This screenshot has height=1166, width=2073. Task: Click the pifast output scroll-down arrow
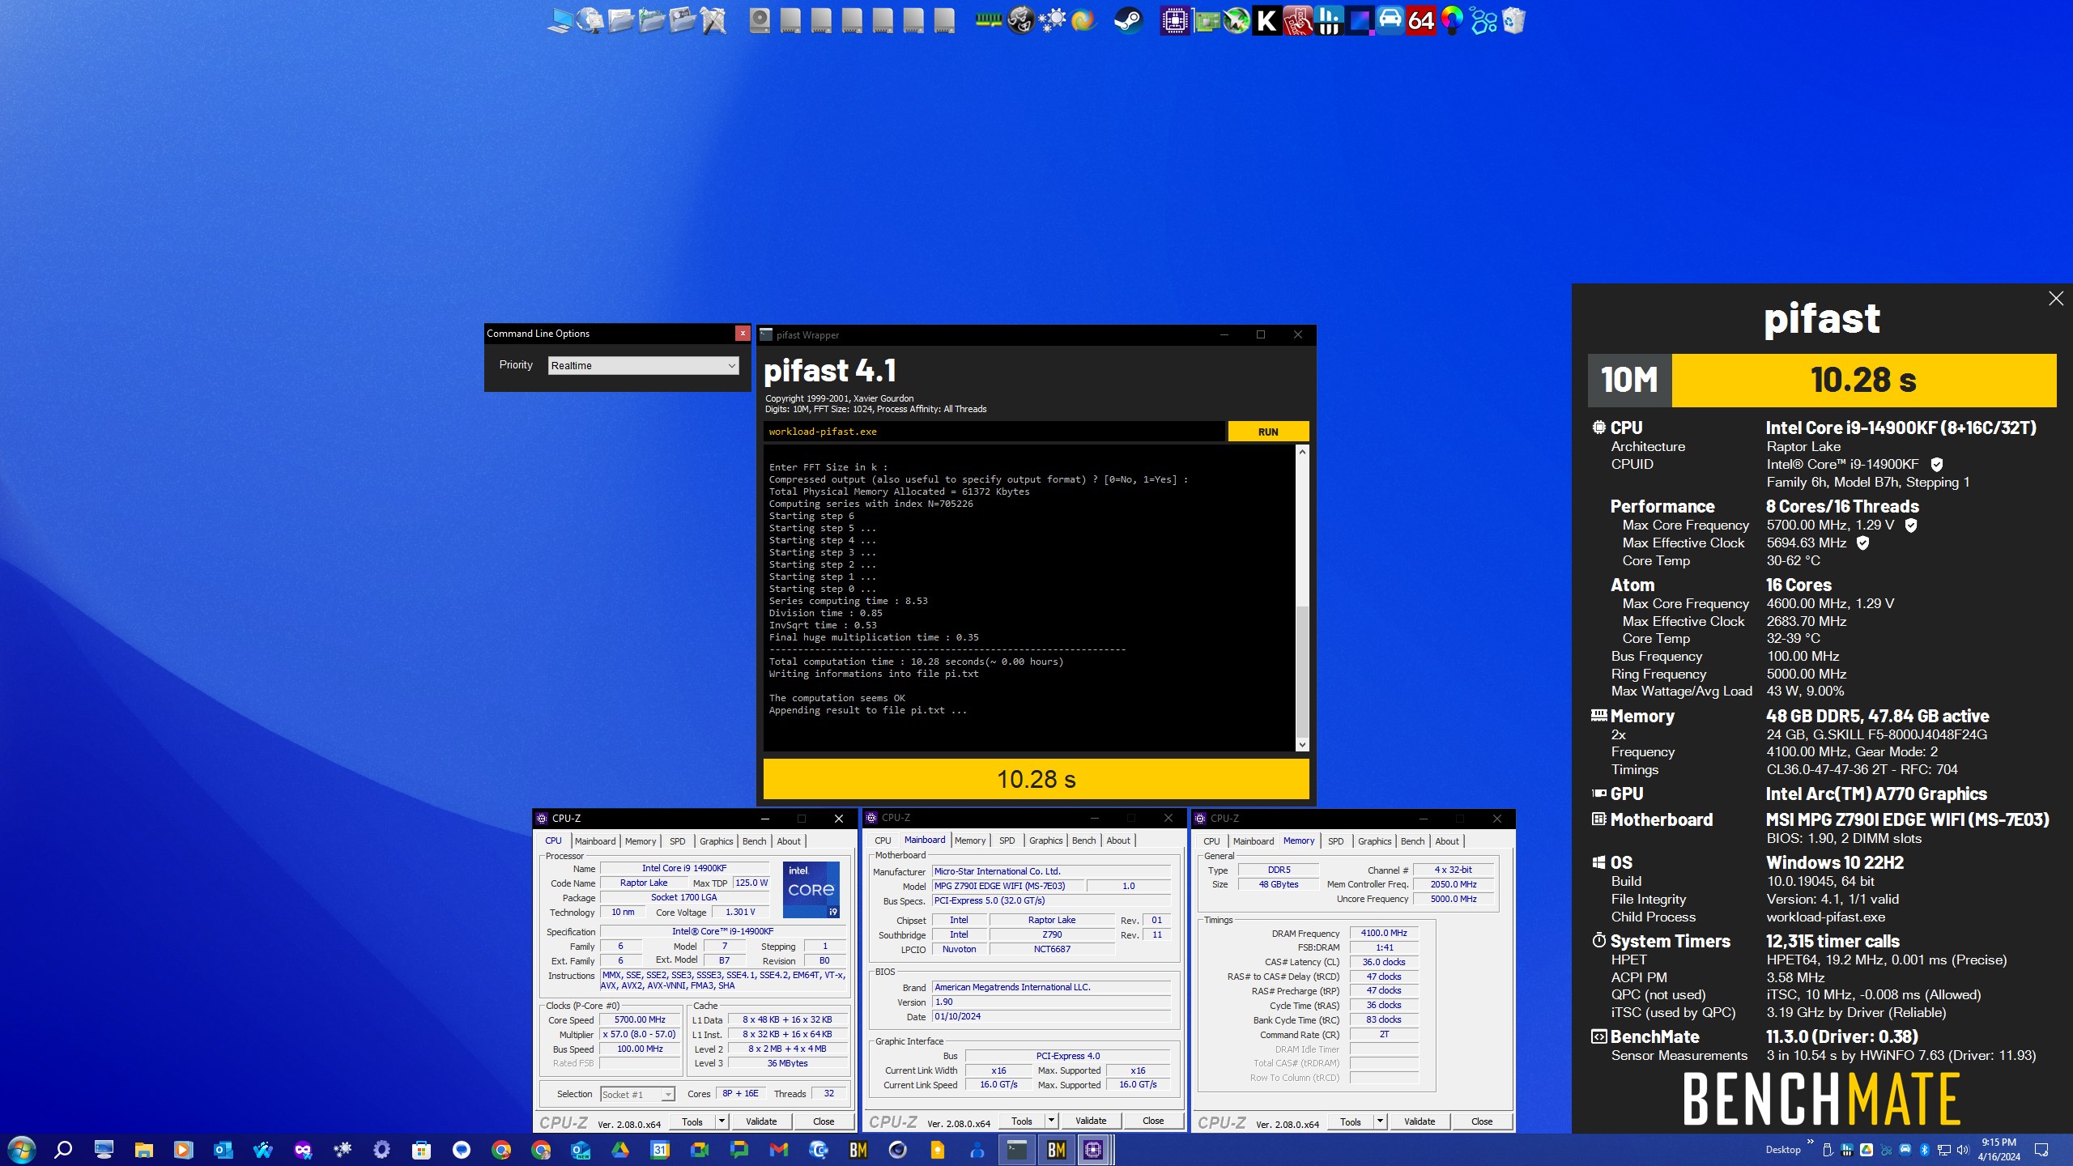coord(1302,744)
